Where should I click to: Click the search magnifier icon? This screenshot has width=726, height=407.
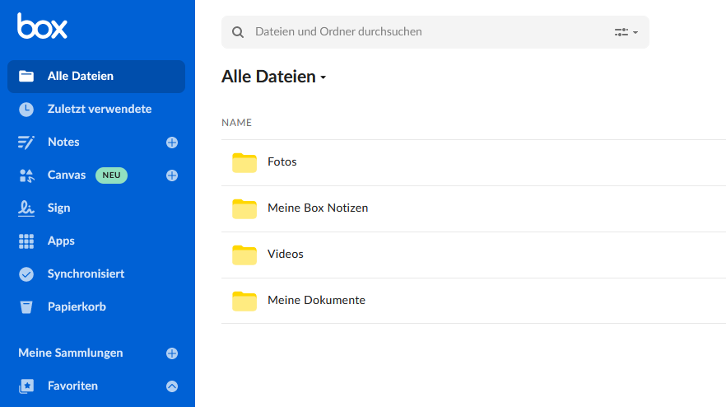click(x=238, y=32)
